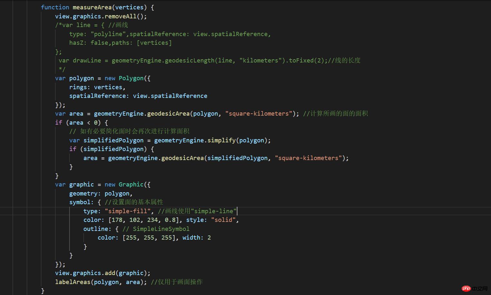Click the hasZ property in the comment
The image size is (491, 295).
(76, 43)
